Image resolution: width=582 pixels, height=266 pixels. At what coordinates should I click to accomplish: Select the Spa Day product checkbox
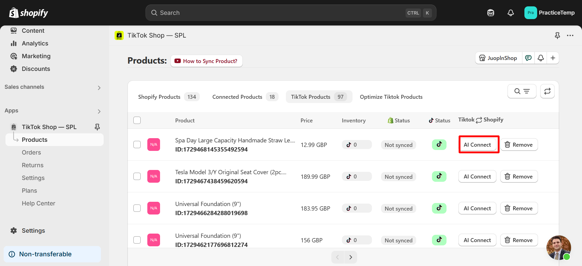click(137, 145)
